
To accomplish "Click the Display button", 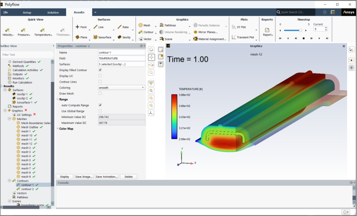I will [65, 177].
